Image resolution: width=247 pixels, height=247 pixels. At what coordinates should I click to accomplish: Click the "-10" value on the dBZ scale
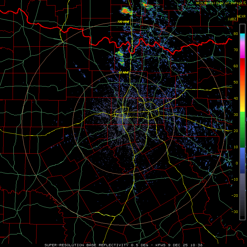tap(235, 179)
